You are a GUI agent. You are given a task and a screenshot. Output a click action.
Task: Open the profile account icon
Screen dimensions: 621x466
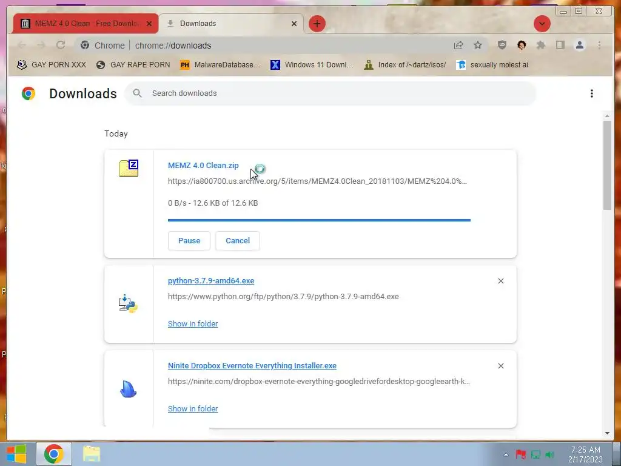pos(579,45)
